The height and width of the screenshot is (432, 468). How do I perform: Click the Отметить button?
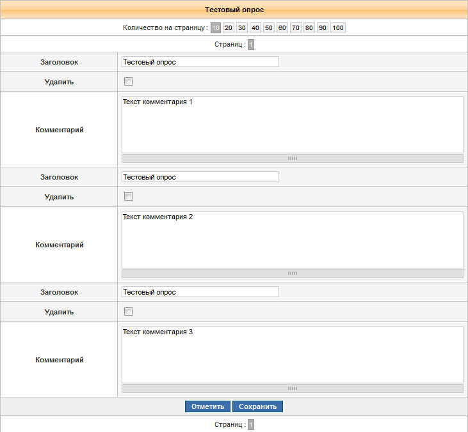pyautogui.click(x=207, y=406)
